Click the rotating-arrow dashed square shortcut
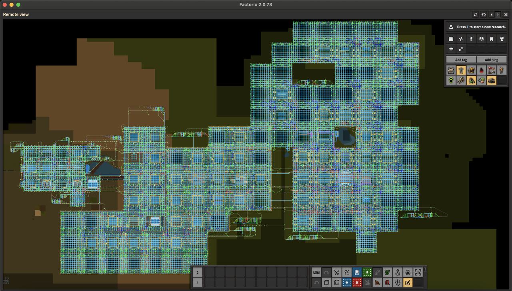The height and width of the screenshot is (291, 512). [x=347, y=272]
